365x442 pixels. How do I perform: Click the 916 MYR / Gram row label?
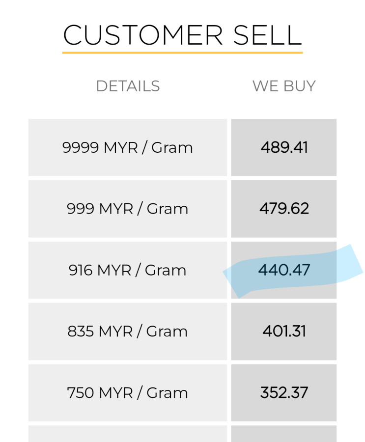click(128, 270)
